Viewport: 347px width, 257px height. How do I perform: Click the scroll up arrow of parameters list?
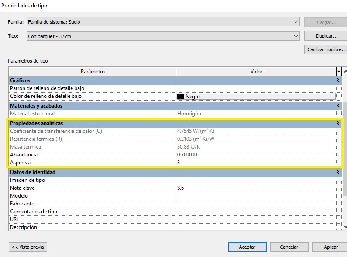[x=345, y=72]
